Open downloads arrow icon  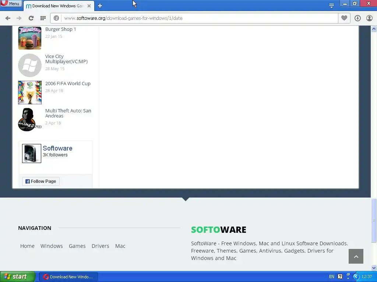pos(357,18)
